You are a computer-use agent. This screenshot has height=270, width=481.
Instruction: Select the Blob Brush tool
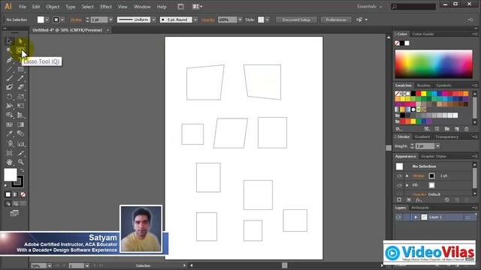pyautogui.click(x=9, y=87)
